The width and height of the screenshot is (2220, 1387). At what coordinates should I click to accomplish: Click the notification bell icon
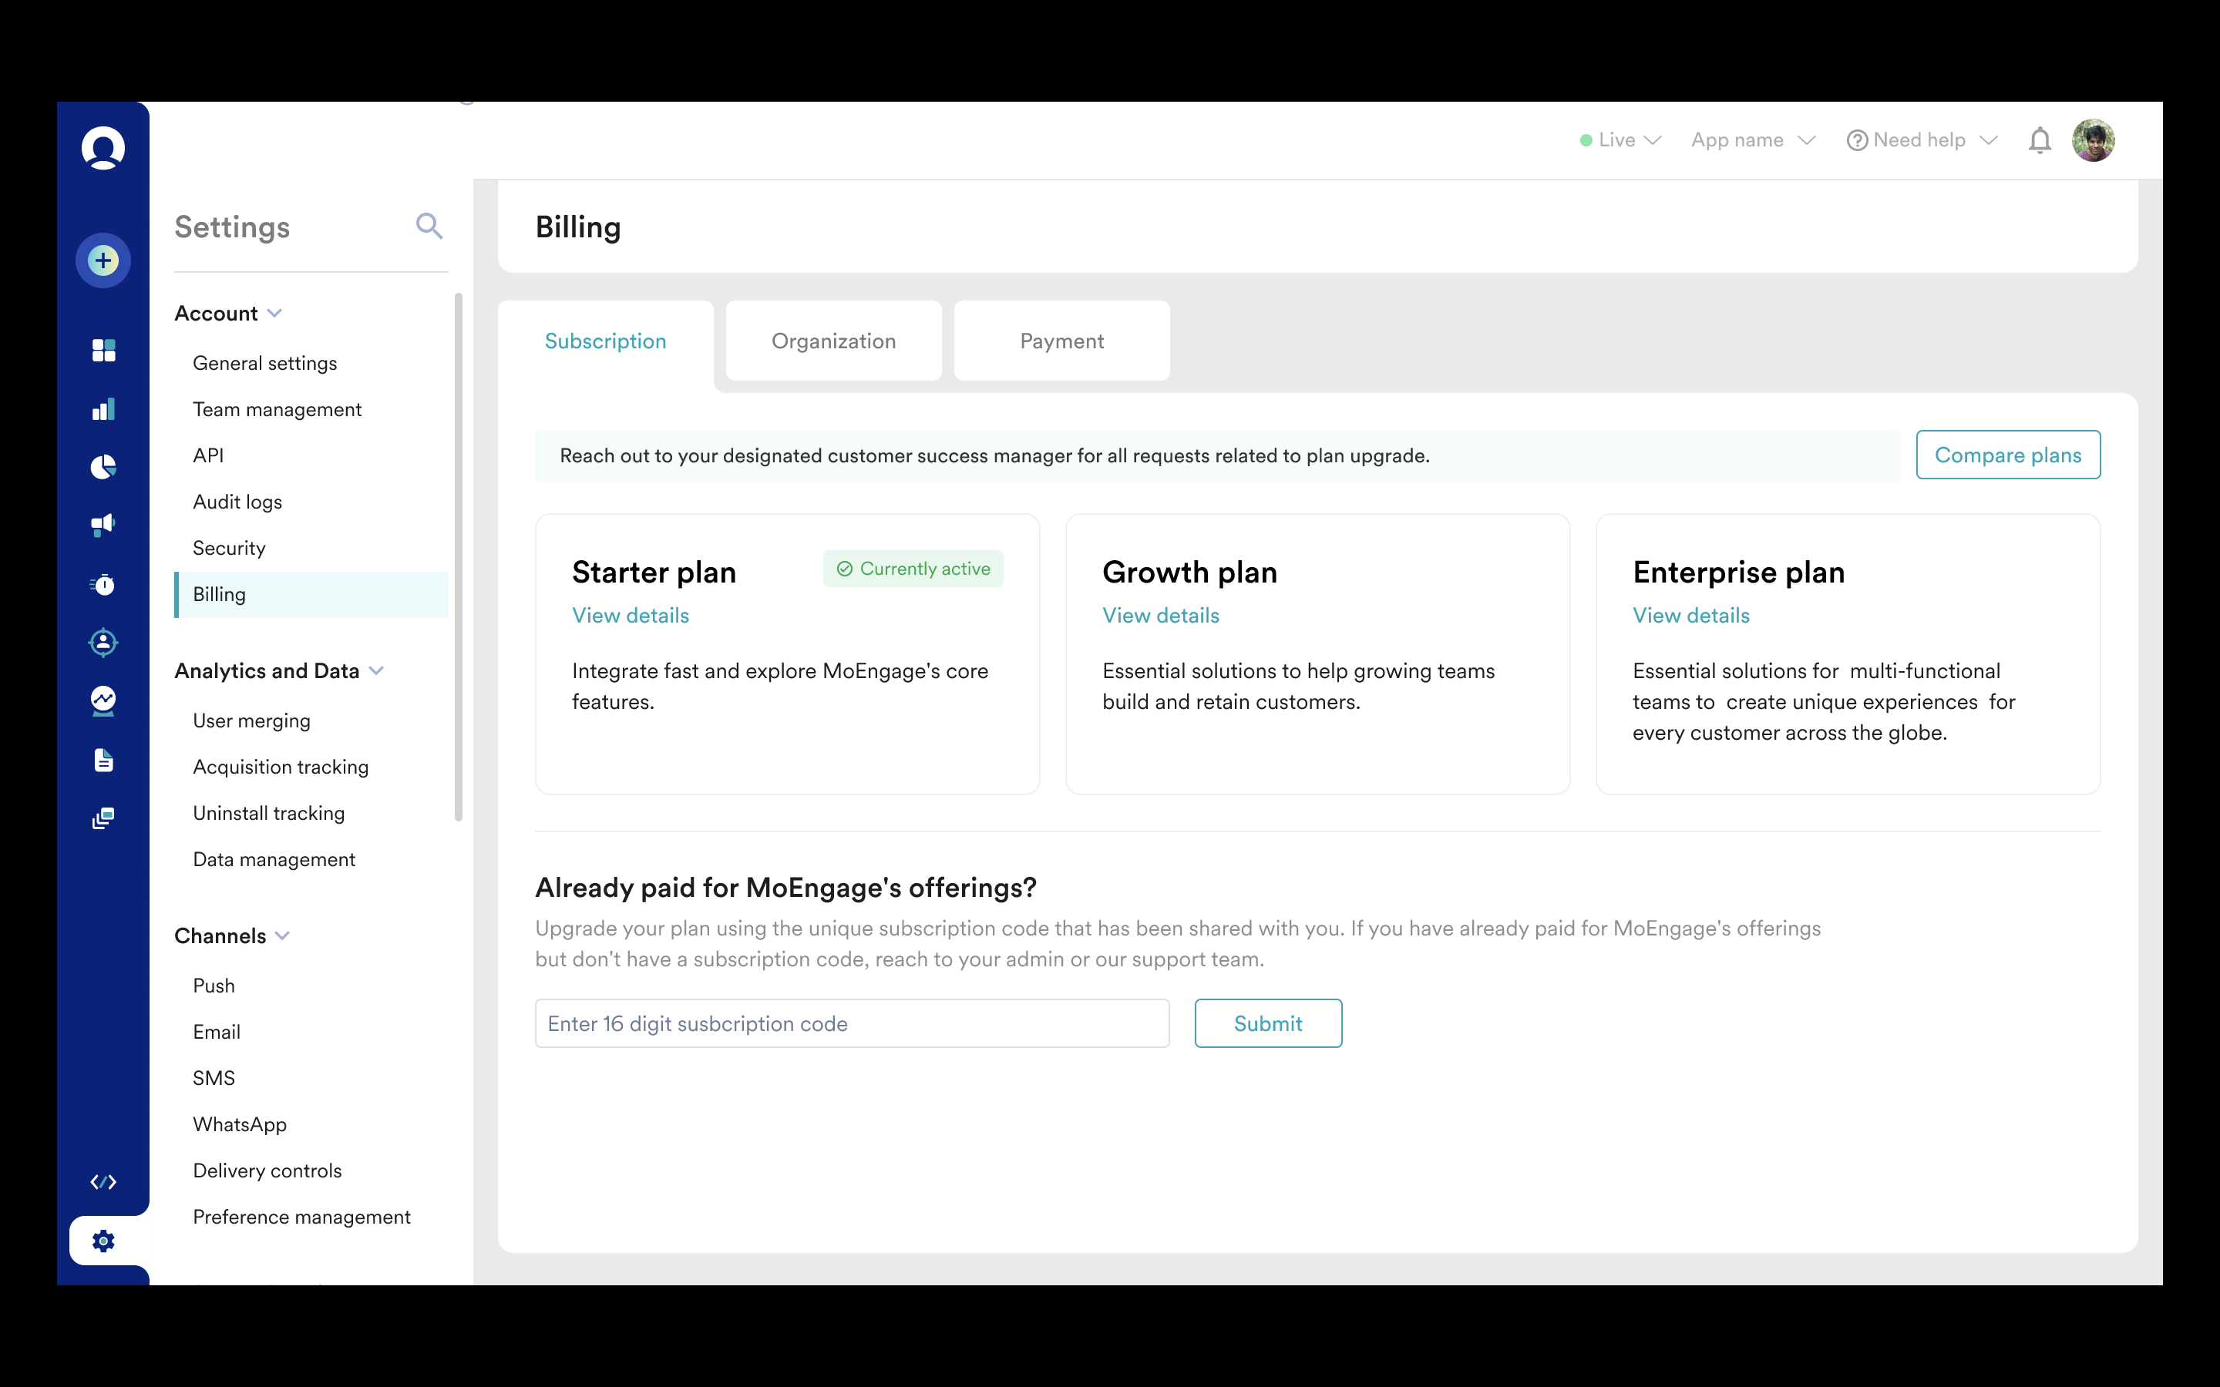[2040, 140]
